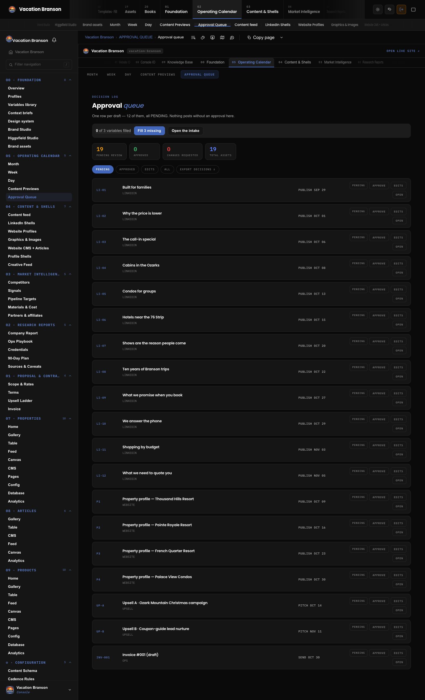
Task: Click the home icon under the sidebar title
Action: [x=11, y=52]
